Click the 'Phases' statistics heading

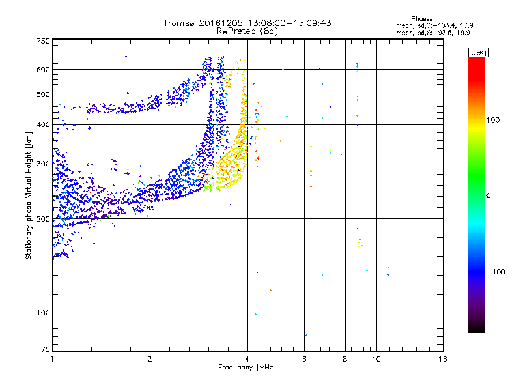click(x=421, y=19)
